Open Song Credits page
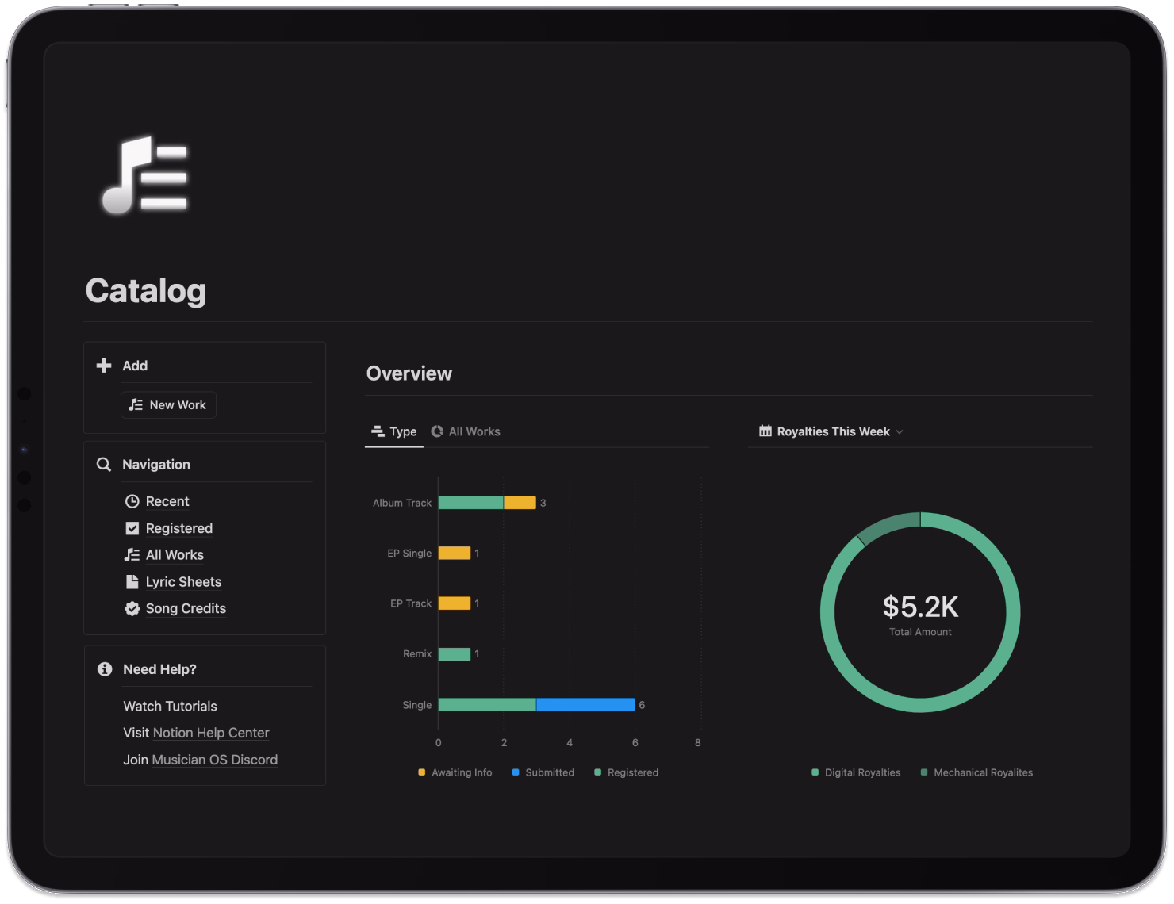 pos(186,608)
